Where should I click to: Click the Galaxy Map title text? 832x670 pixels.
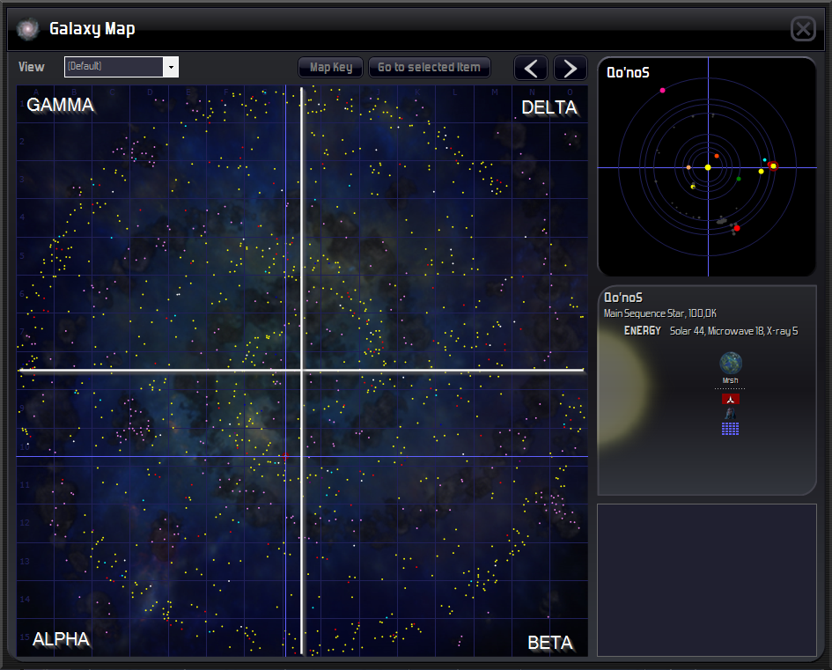[92, 29]
